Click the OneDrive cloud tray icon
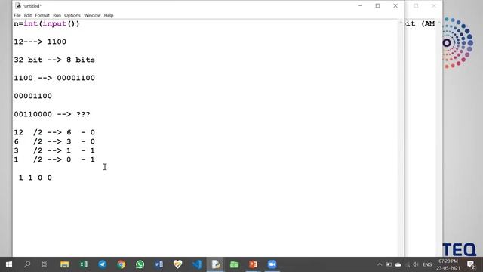The image size is (483, 272). [398, 264]
